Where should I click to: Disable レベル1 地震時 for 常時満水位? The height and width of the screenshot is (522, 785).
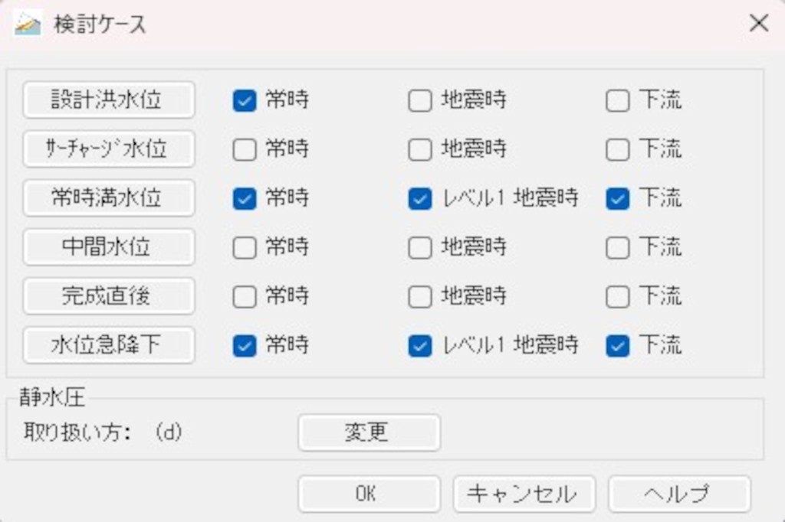[x=419, y=199]
